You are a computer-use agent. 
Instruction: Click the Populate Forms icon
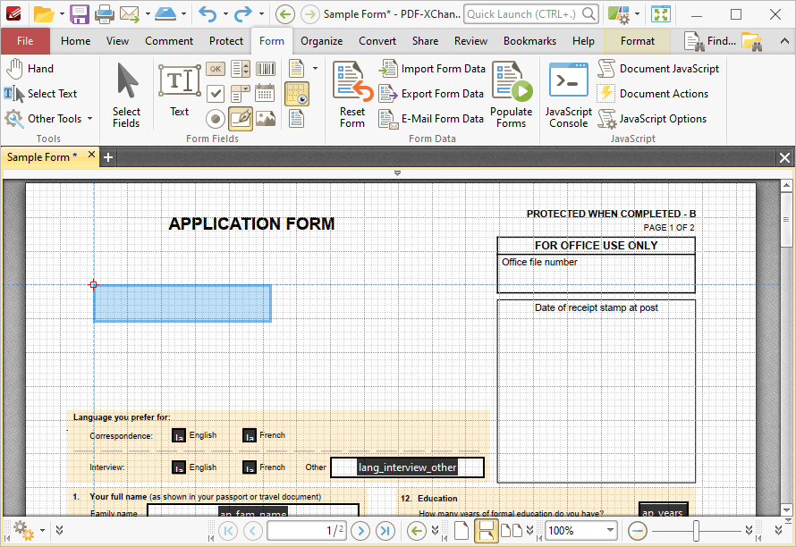pyautogui.click(x=512, y=95)
